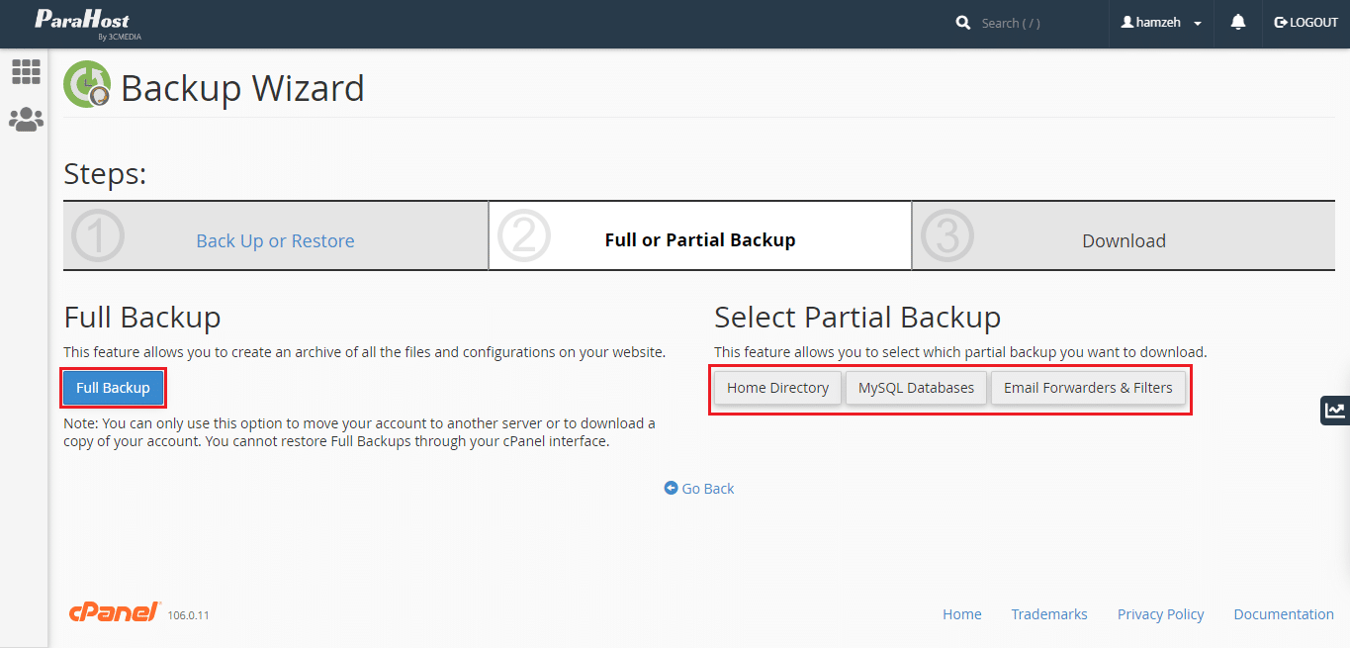Open the Documentation footer link
Image resolution: width=1350 pixels, height=648 pixels.
coord(1283,614)
